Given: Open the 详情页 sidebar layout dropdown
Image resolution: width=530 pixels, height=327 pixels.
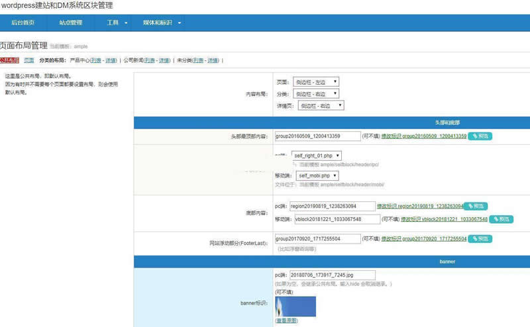Looking at the screenshot, I should 321,106.
